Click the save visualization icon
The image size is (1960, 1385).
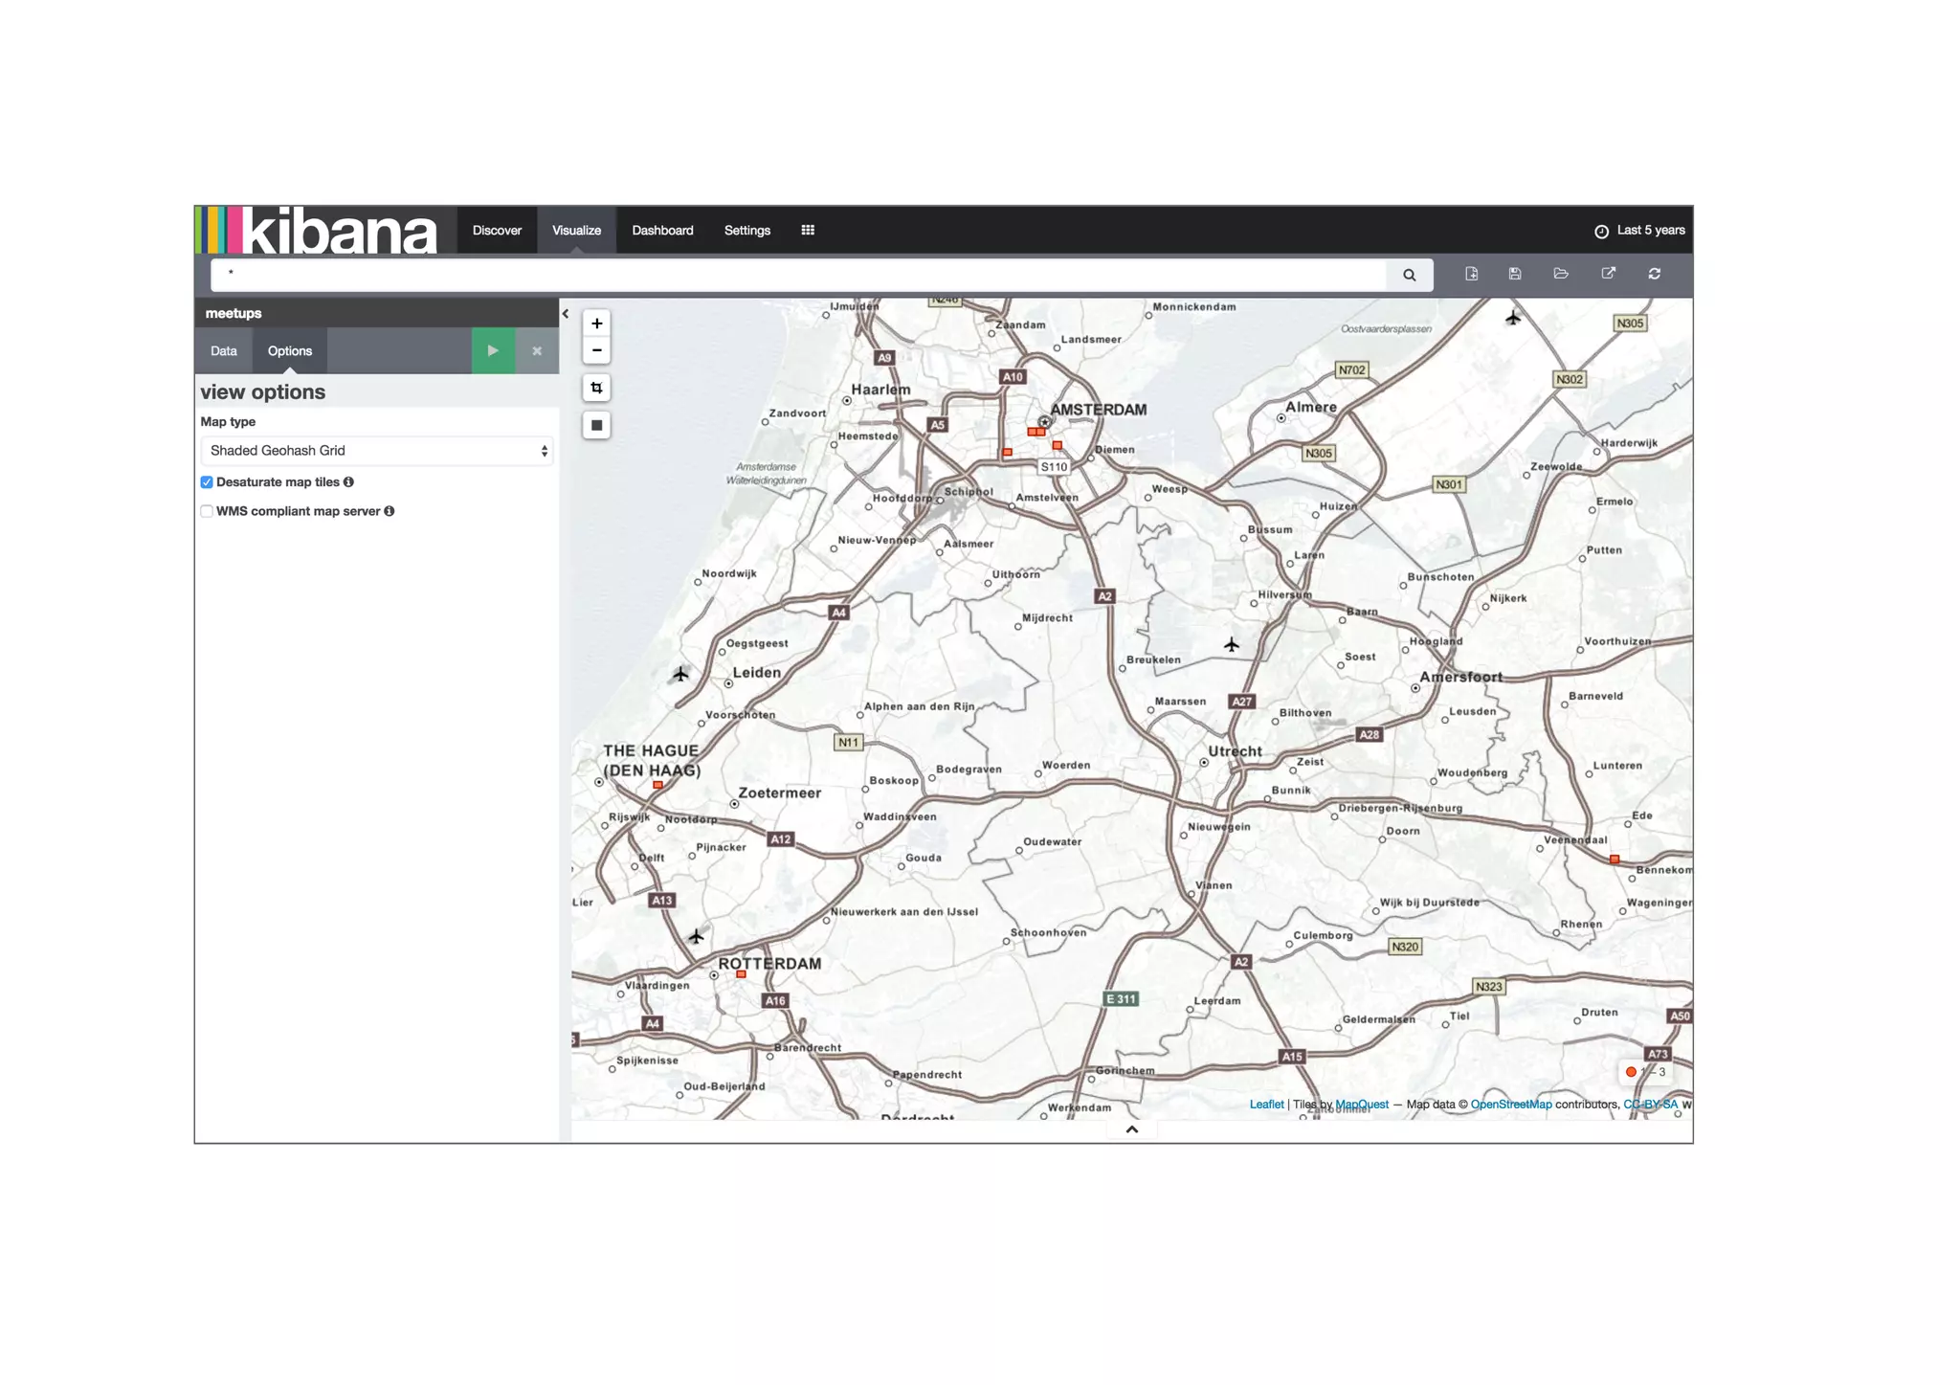click(x=1515, y=274)
